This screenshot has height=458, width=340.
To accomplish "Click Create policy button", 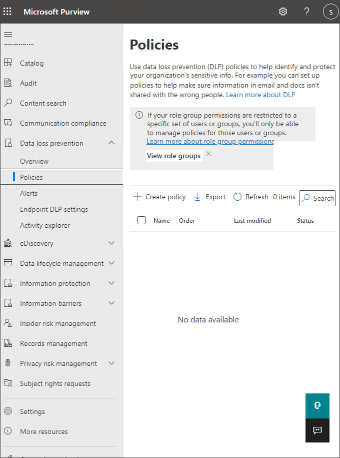I will (x=159, y=197).
